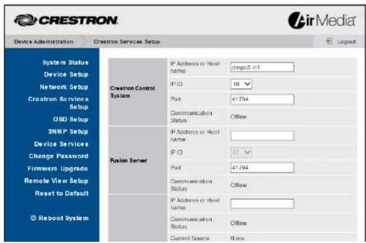Open the Device Administration tab
The height and width of the screenshot is (243, 366).
click(43, 42)
